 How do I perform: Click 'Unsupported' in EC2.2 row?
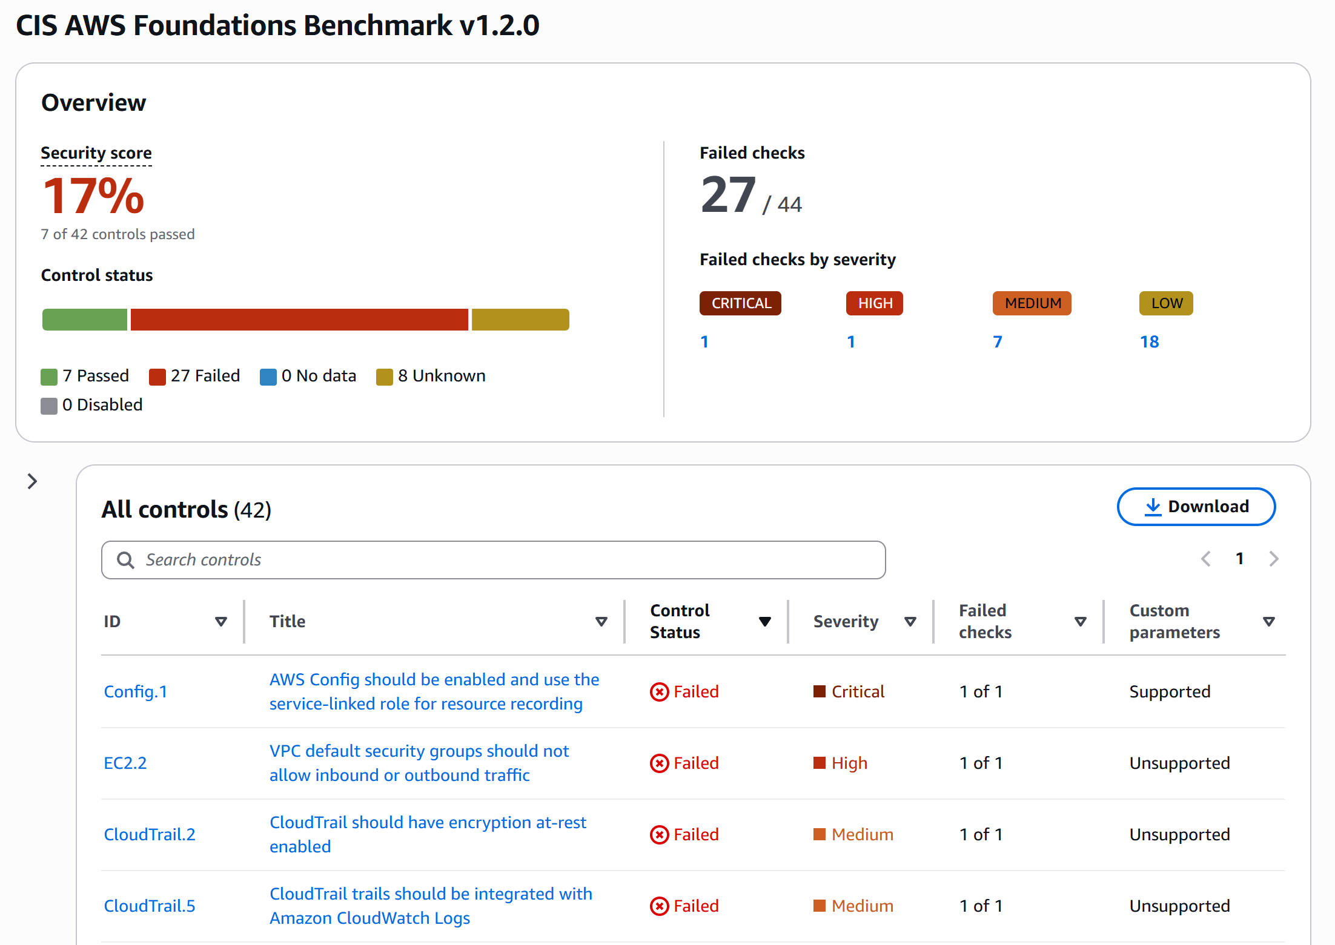pos(1179,763)
